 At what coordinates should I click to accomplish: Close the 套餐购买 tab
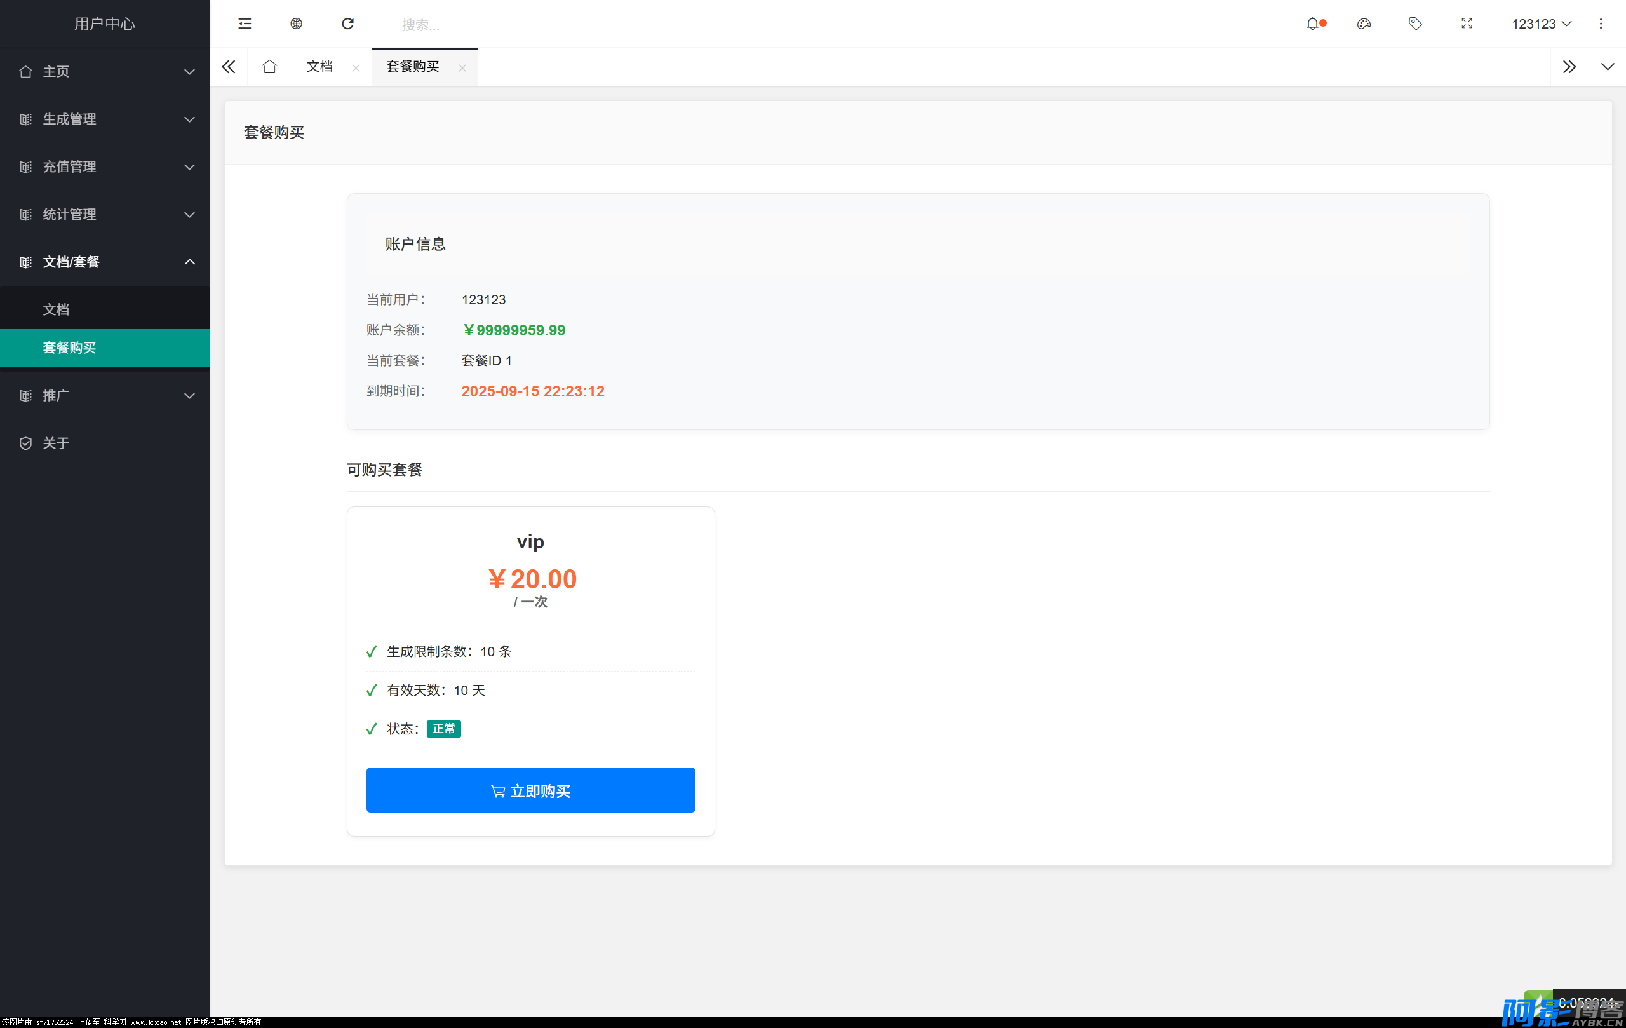click(x=462, y=67)
